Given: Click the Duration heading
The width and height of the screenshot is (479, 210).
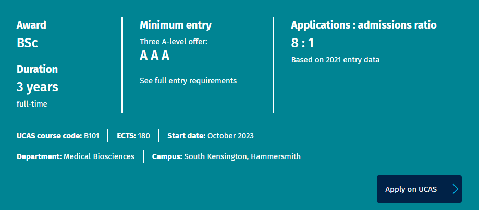Looking at the screenshot, I should click(37, 69).
